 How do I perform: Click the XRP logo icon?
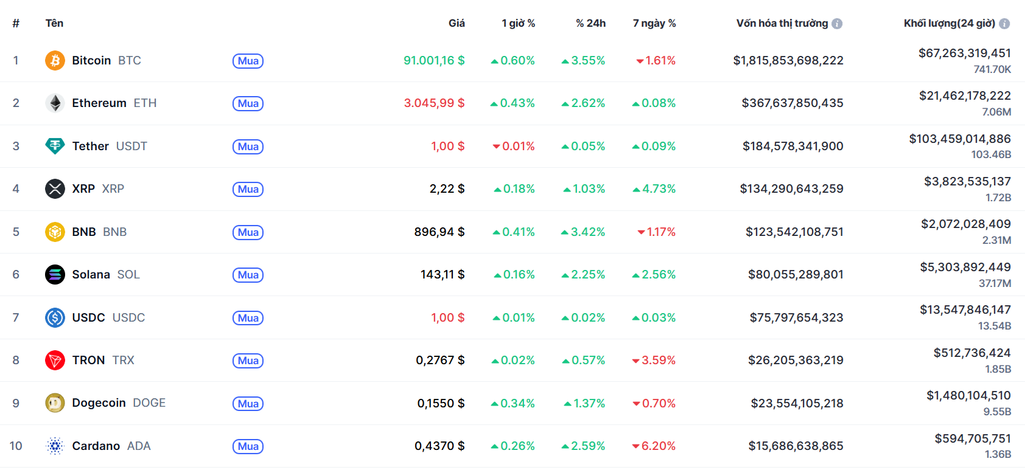pos(55,189)
